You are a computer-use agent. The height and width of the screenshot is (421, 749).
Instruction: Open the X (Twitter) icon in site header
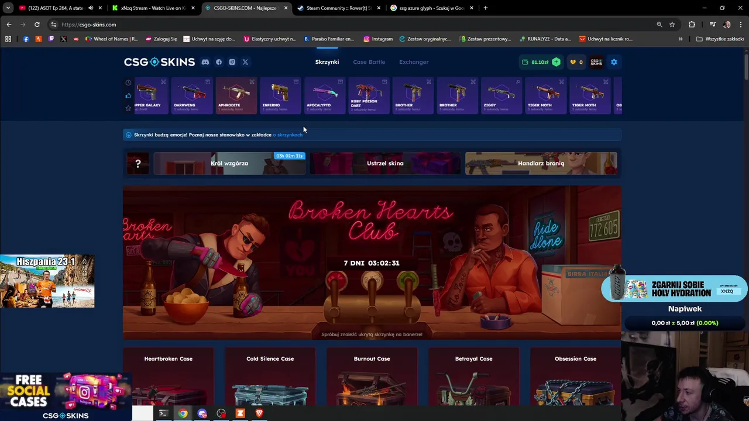point(245,62)
